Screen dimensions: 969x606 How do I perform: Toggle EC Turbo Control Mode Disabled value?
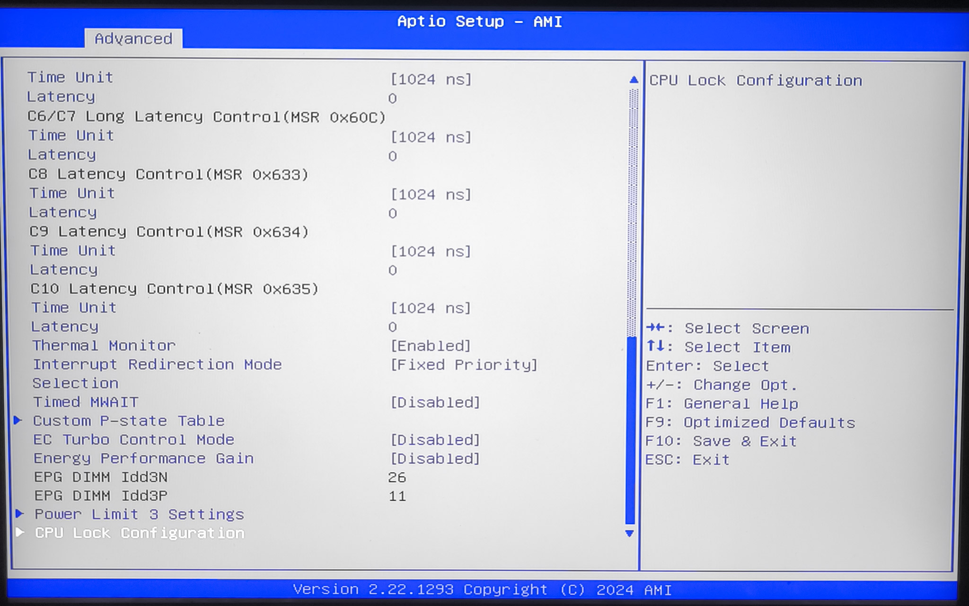[x=435, y=440]
